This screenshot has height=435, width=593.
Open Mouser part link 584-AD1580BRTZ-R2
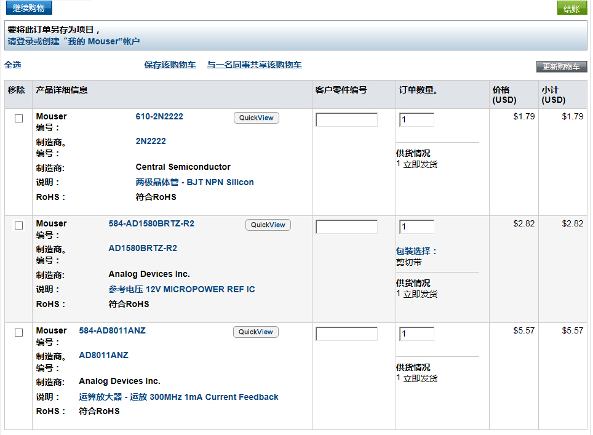coord(151,223)
